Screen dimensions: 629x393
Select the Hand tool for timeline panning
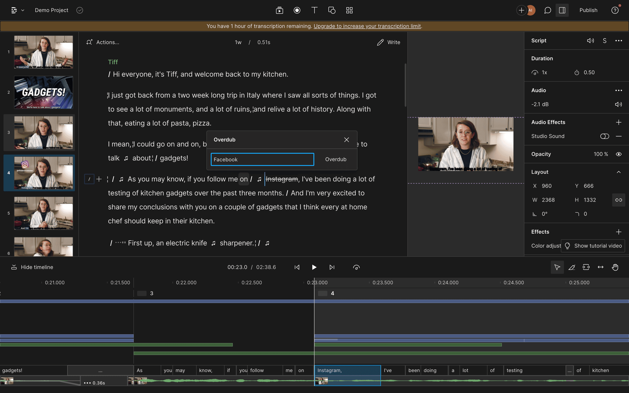click(x=615, y=267)
